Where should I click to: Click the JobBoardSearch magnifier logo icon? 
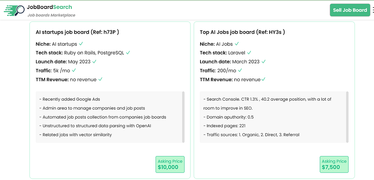[x=14, y=10]
